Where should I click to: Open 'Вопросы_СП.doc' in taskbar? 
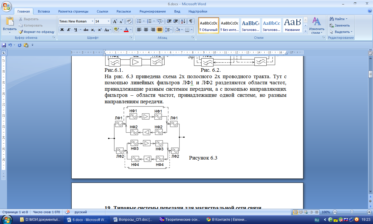click(x=134, y=220)
